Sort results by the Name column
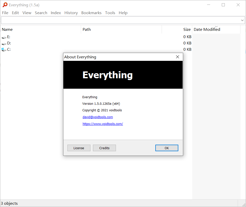This screenshot has width=246, height=207. coord(7,29)
